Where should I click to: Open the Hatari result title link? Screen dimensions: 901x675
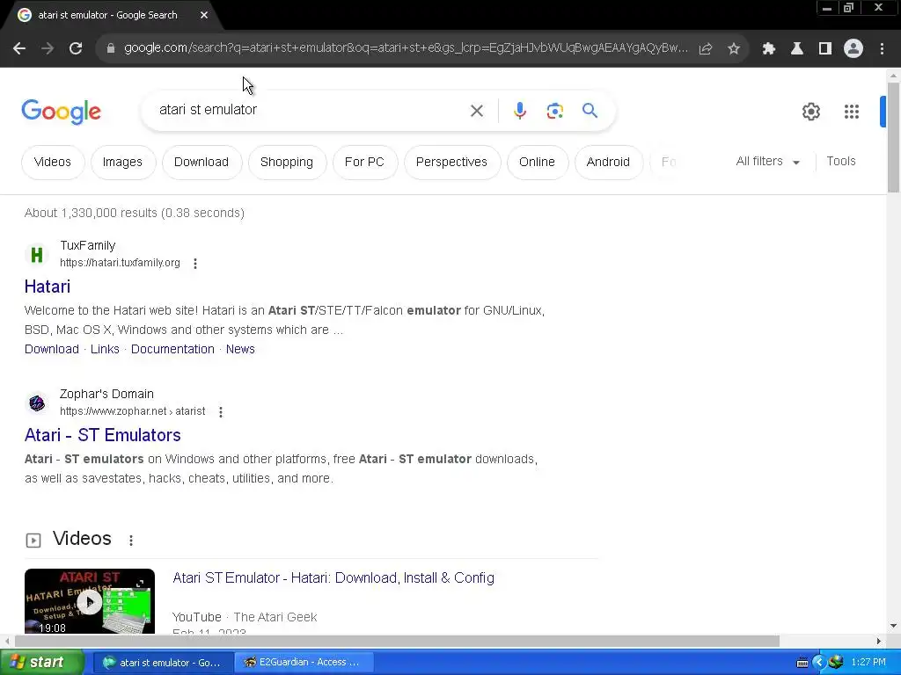pyautogui.click(x=48, y=287)
